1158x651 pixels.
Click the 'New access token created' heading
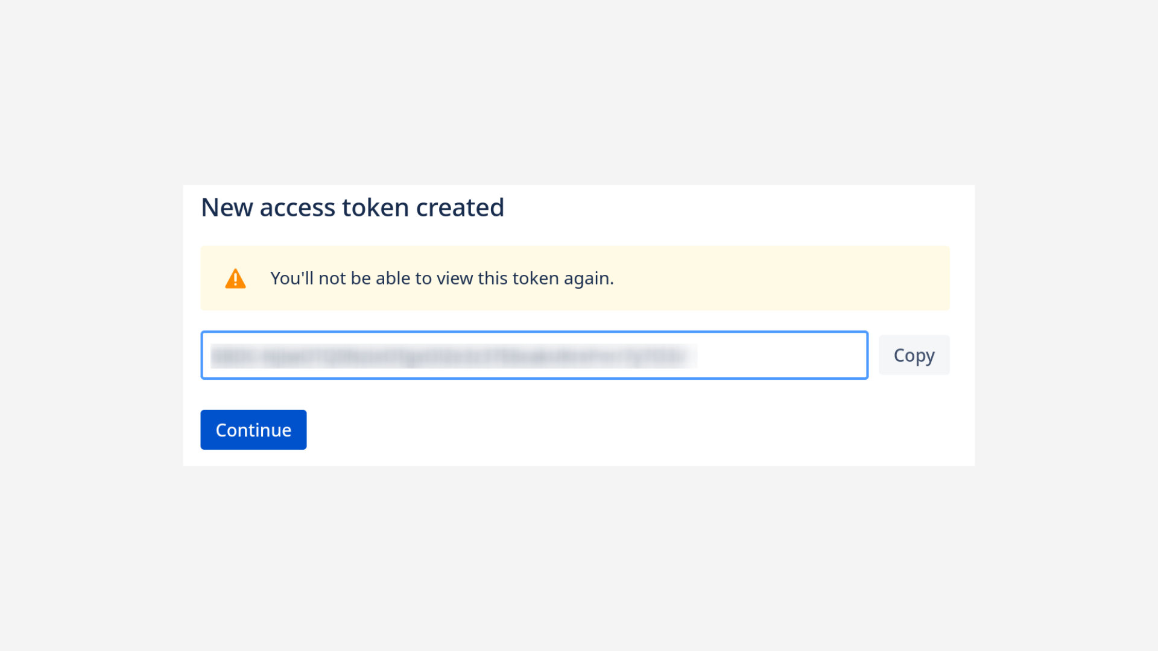(352, 207)
